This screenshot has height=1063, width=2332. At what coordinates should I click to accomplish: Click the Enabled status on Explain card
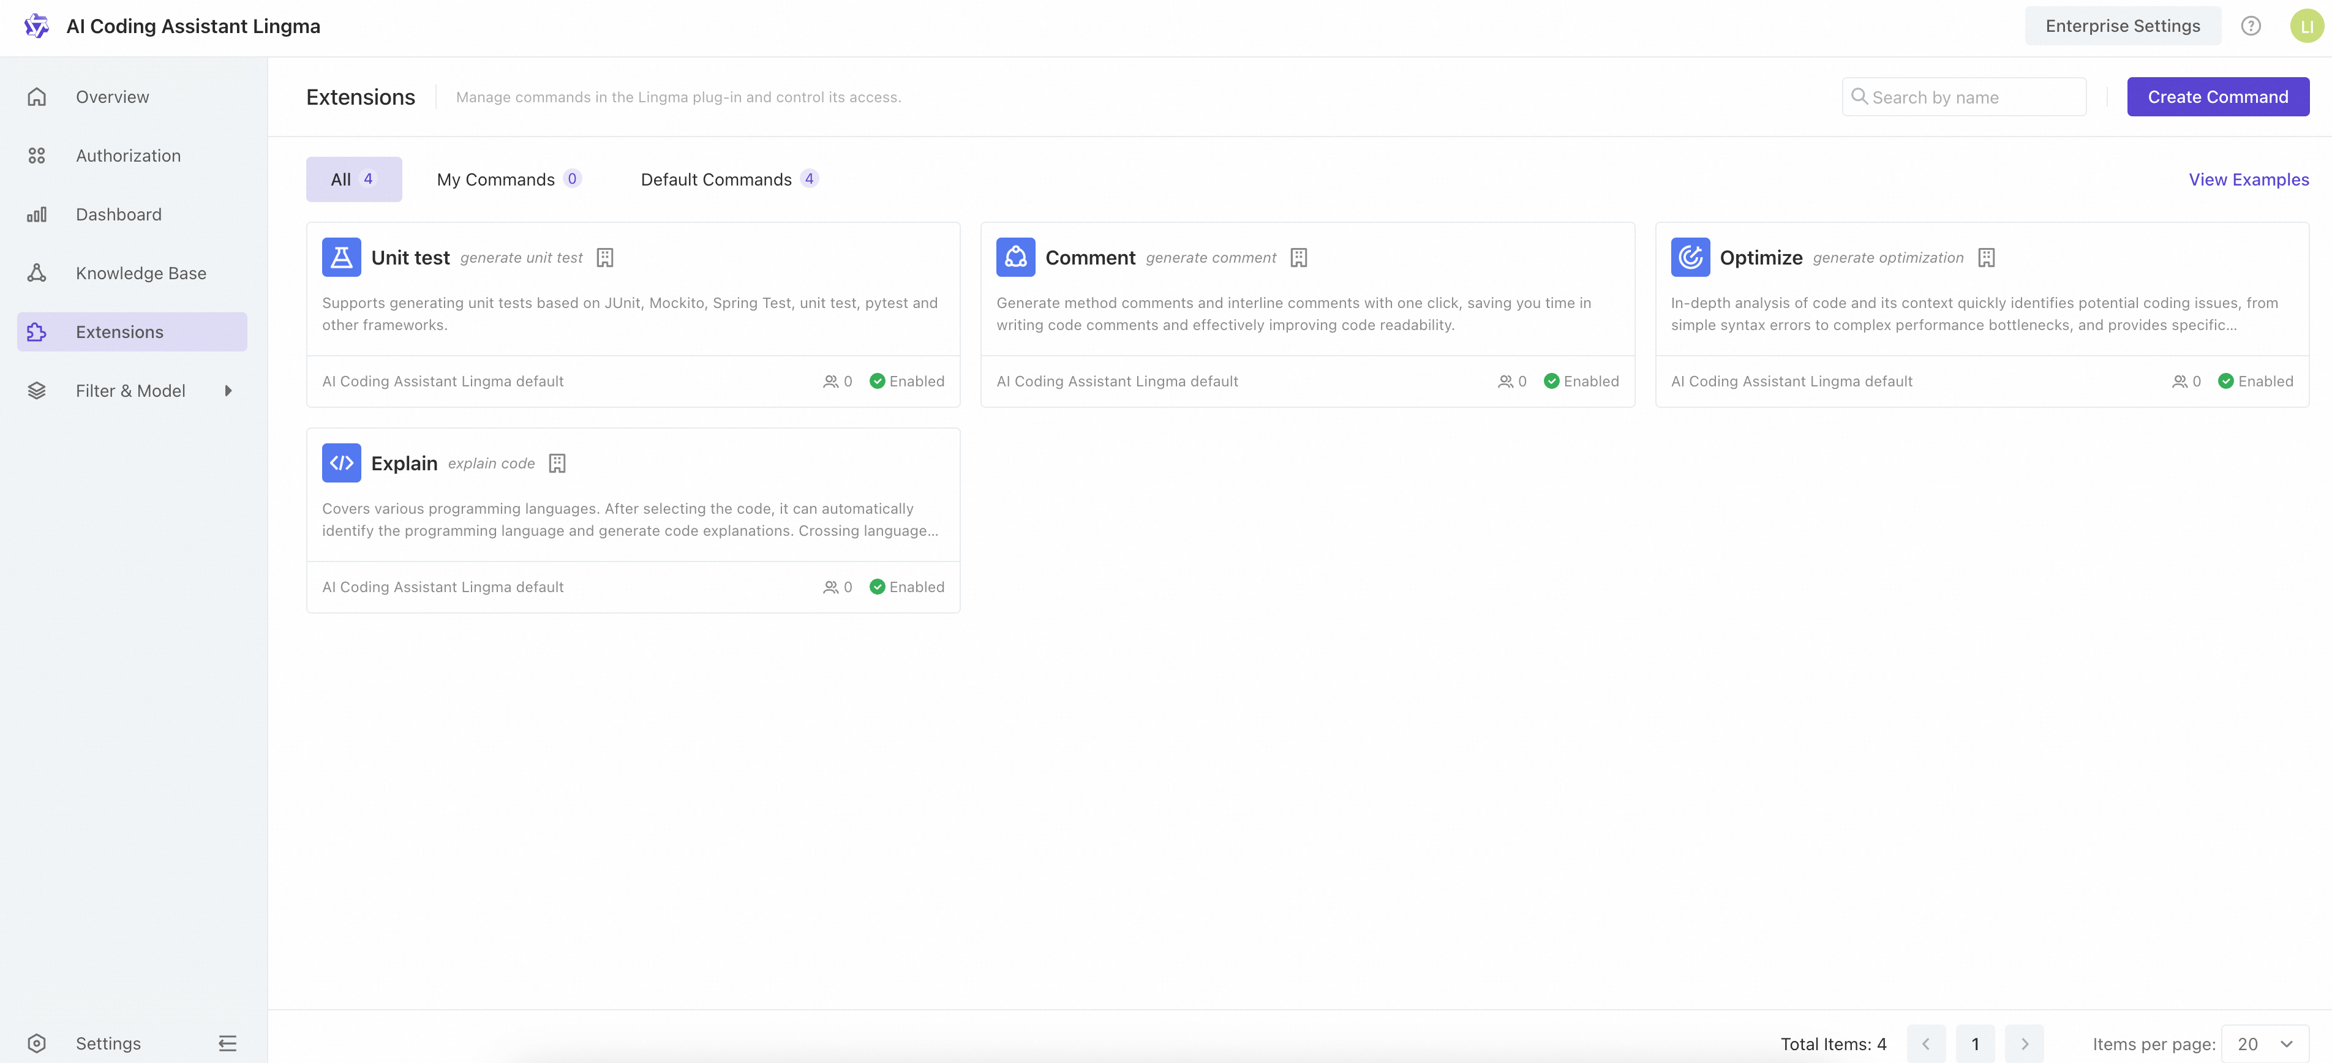tap(906, 587)
